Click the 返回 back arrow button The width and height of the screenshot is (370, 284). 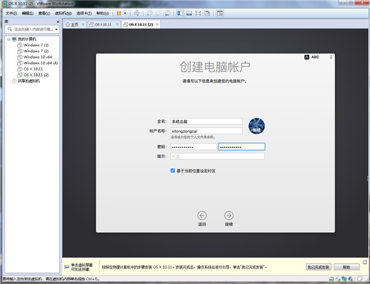(x=202, y=216)
